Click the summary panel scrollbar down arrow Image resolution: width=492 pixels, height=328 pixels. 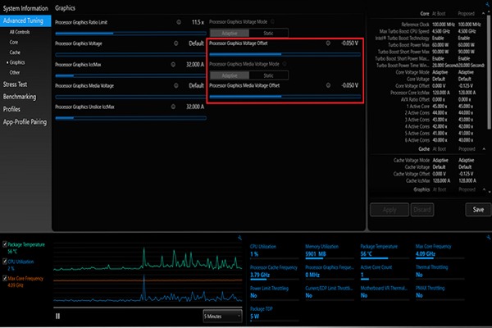coord(490,192)
